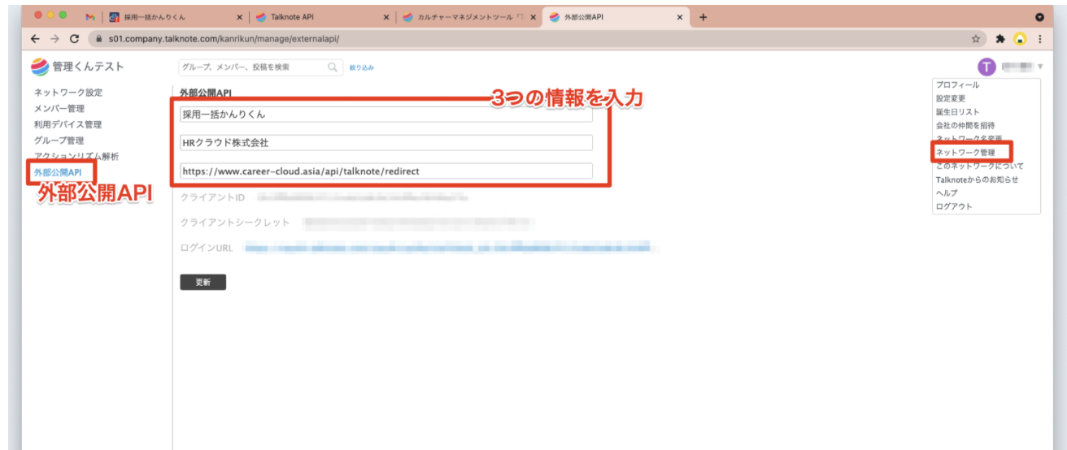Click the browser reload icon
Screen dimensions: 1067x450
pyautogui.click(x=75, y=38)
